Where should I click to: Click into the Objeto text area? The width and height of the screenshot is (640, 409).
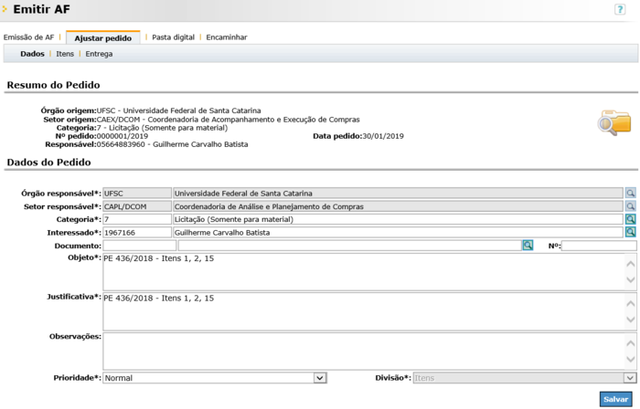361,271
